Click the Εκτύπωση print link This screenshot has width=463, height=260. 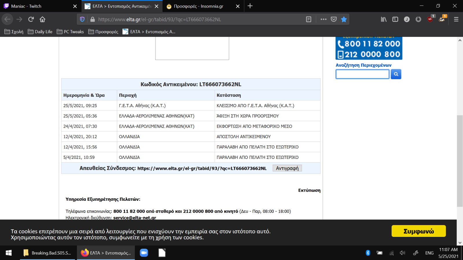click(309, 190)
